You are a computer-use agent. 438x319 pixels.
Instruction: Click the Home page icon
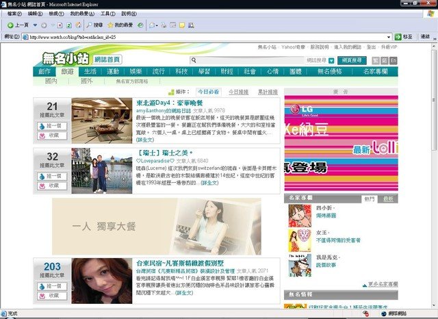point(79,25)
